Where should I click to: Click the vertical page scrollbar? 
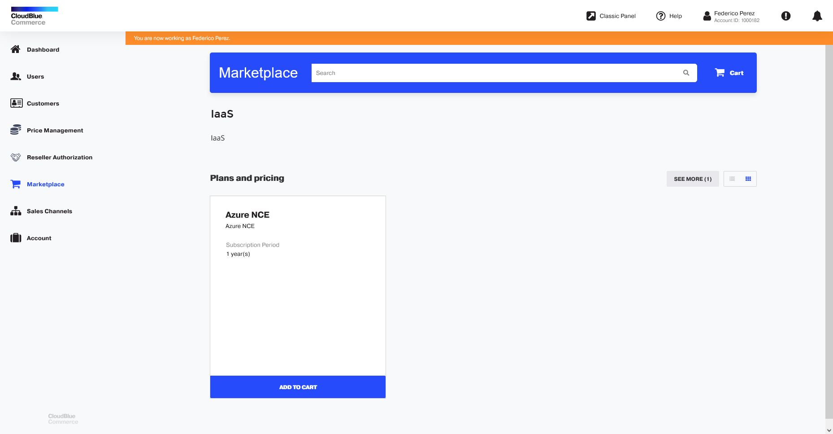829,231
